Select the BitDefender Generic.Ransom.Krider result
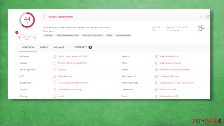The width and height of the screenshot is (224, 126). (73, 83)
